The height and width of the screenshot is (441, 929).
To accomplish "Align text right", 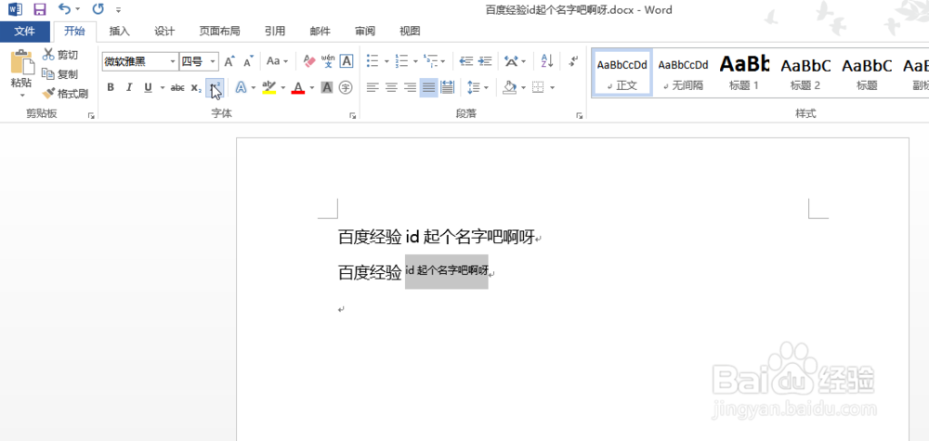I will pos(410,87).
